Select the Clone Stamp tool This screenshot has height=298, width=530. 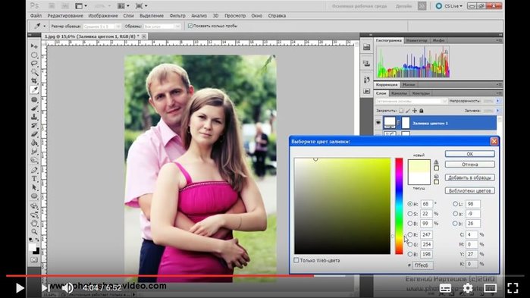pyautogui.click(x=34, y=117)
